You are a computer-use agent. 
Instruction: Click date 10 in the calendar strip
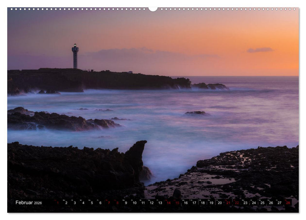click(134, 202)
